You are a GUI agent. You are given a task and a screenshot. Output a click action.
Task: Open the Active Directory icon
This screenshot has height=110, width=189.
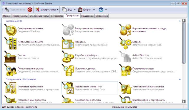tap(125, 57)
